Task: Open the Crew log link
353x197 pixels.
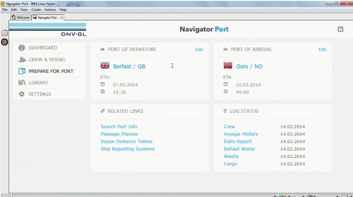Action: (x=229, y=126)
